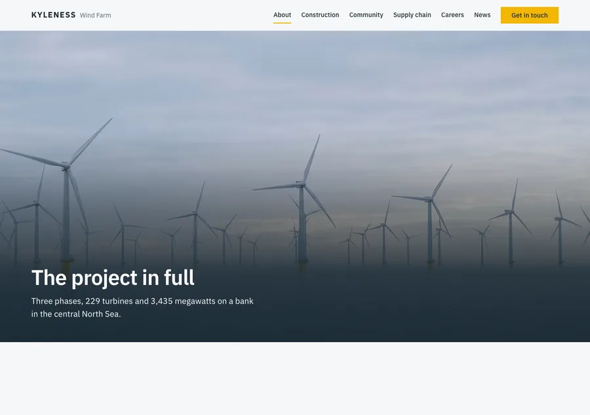Image resolution: width=590 pixels, height=415 pixels.
Task: Click the KYLENESS Wind Farm logo
Action: coord(71,15)
